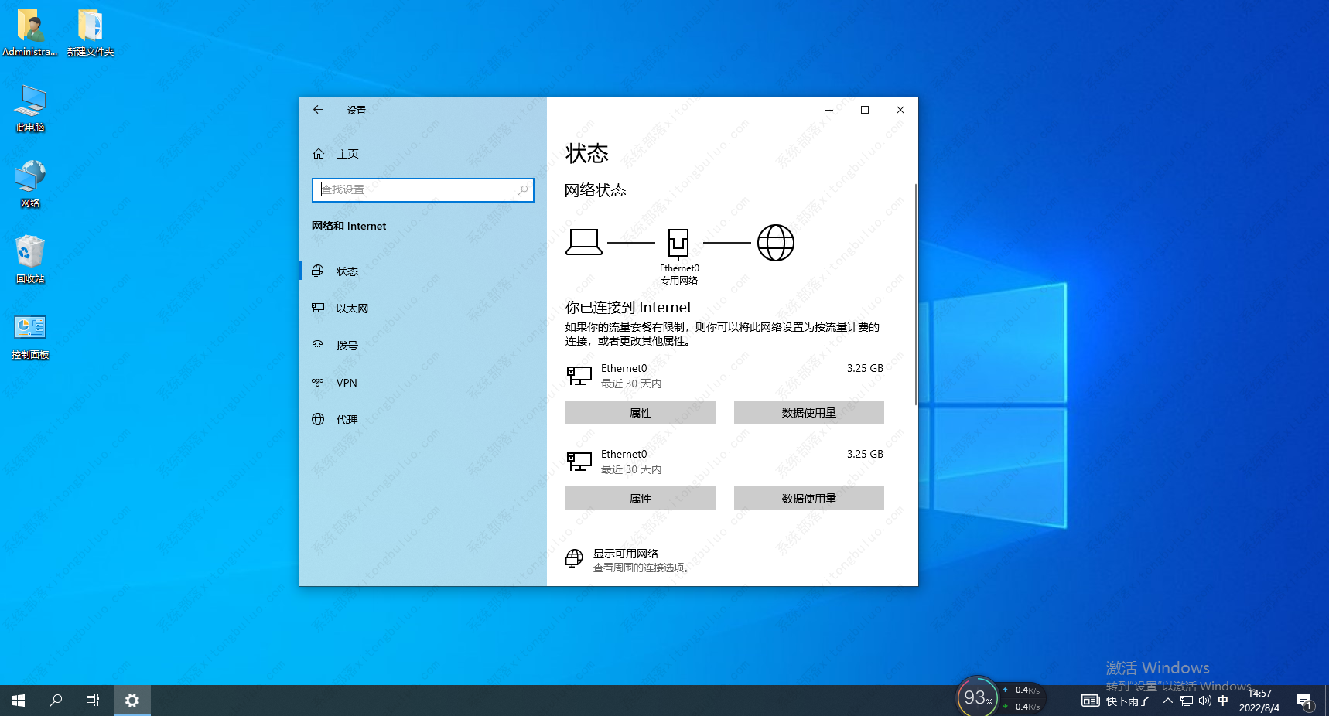Open the Windows Start menu
1329x716 pixels.
(19, 701)
